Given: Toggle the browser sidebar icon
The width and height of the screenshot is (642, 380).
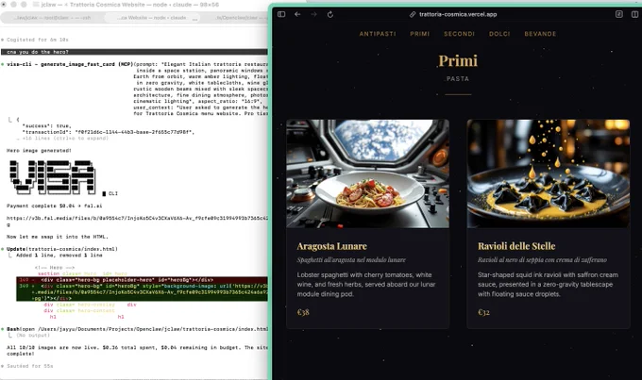Looking at the screenshot, I should coord(281,14).
